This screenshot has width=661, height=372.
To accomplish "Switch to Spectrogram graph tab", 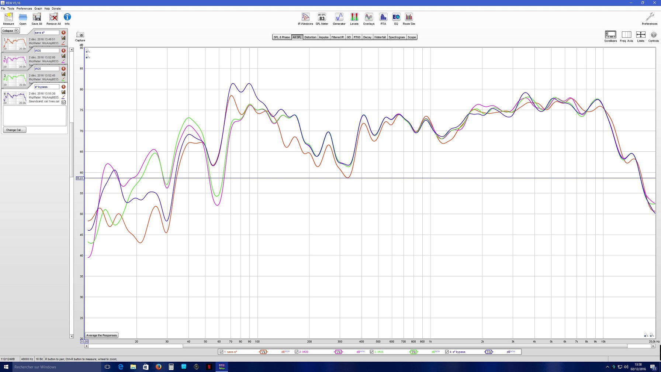I will click(x=397, y=37).
